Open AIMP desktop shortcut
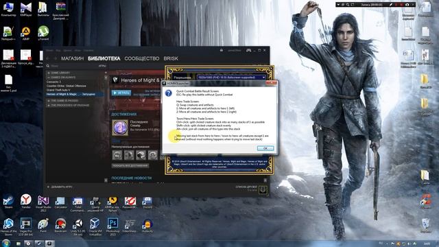The width and height of the screenshot is (439, 247). coord(26,34)
